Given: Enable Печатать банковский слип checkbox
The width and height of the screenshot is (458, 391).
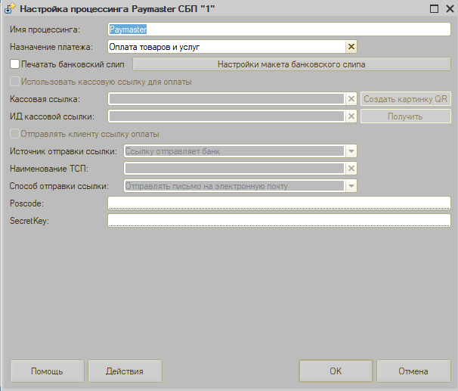Looking at the screenshot, I should coord(15,64).
